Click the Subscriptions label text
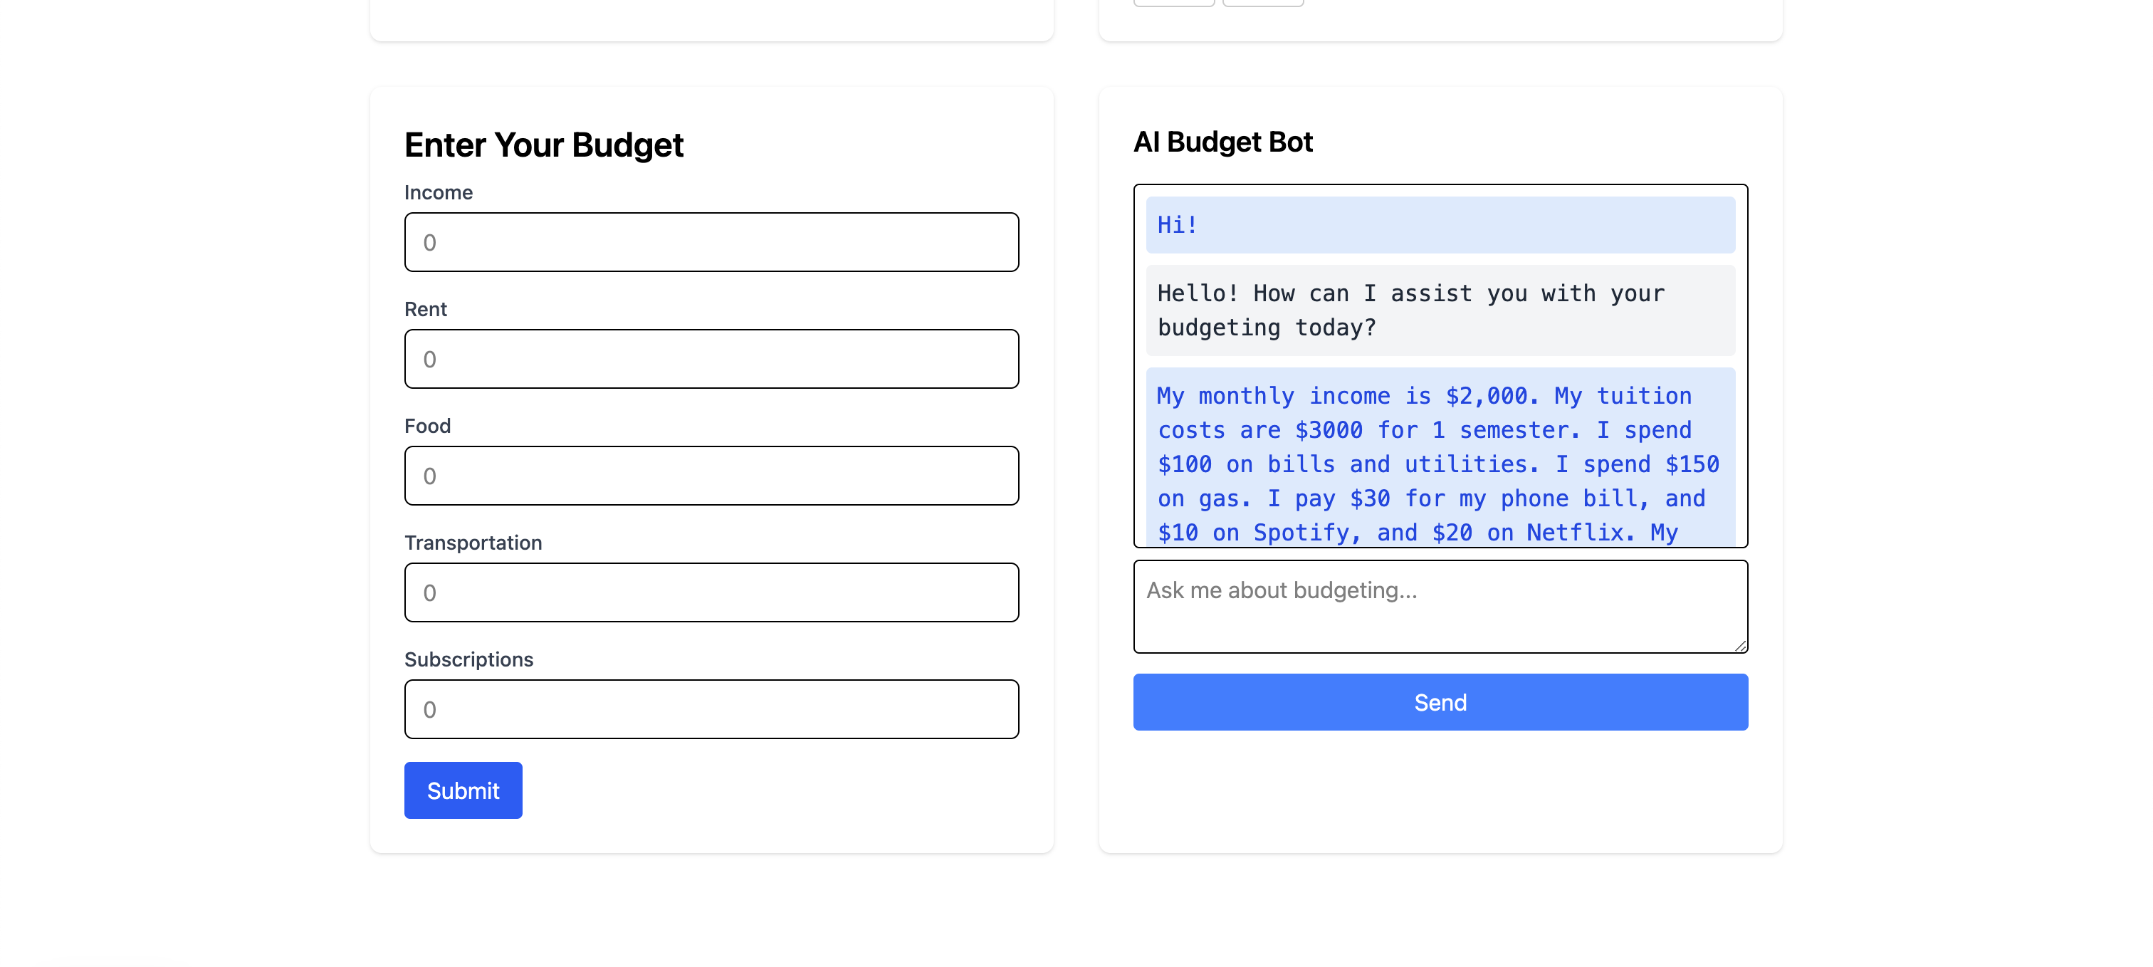This screenshot has width=2153, height=967. tap(468, 659)
